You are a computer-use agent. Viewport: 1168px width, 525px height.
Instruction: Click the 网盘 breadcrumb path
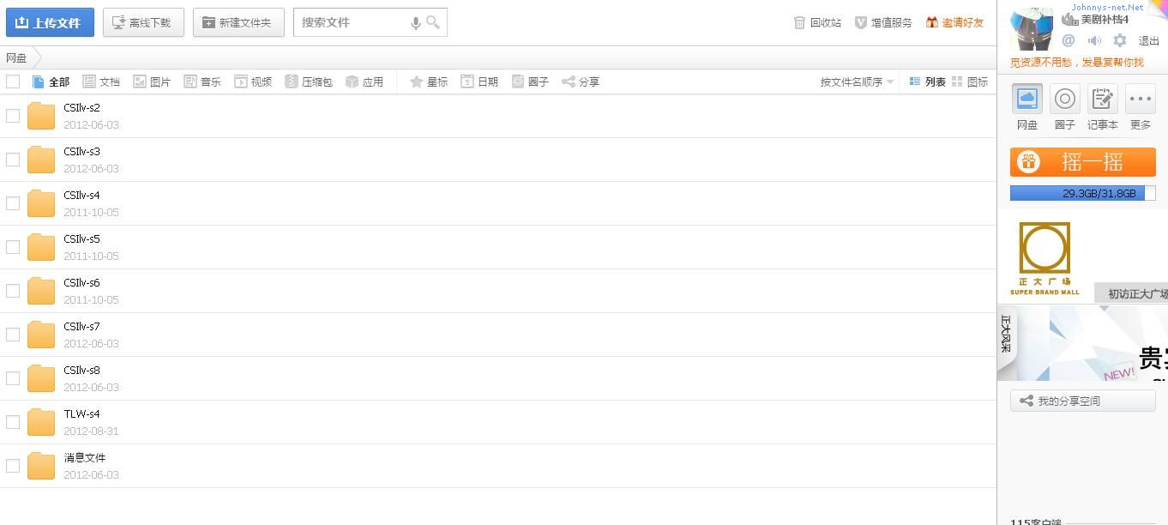tap(16, 58)
